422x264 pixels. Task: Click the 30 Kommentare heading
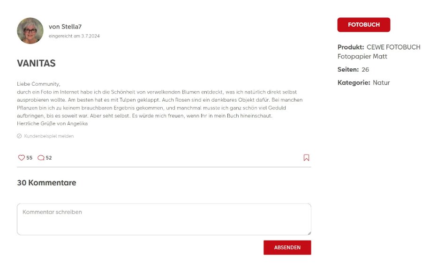[x=46, y=183]
